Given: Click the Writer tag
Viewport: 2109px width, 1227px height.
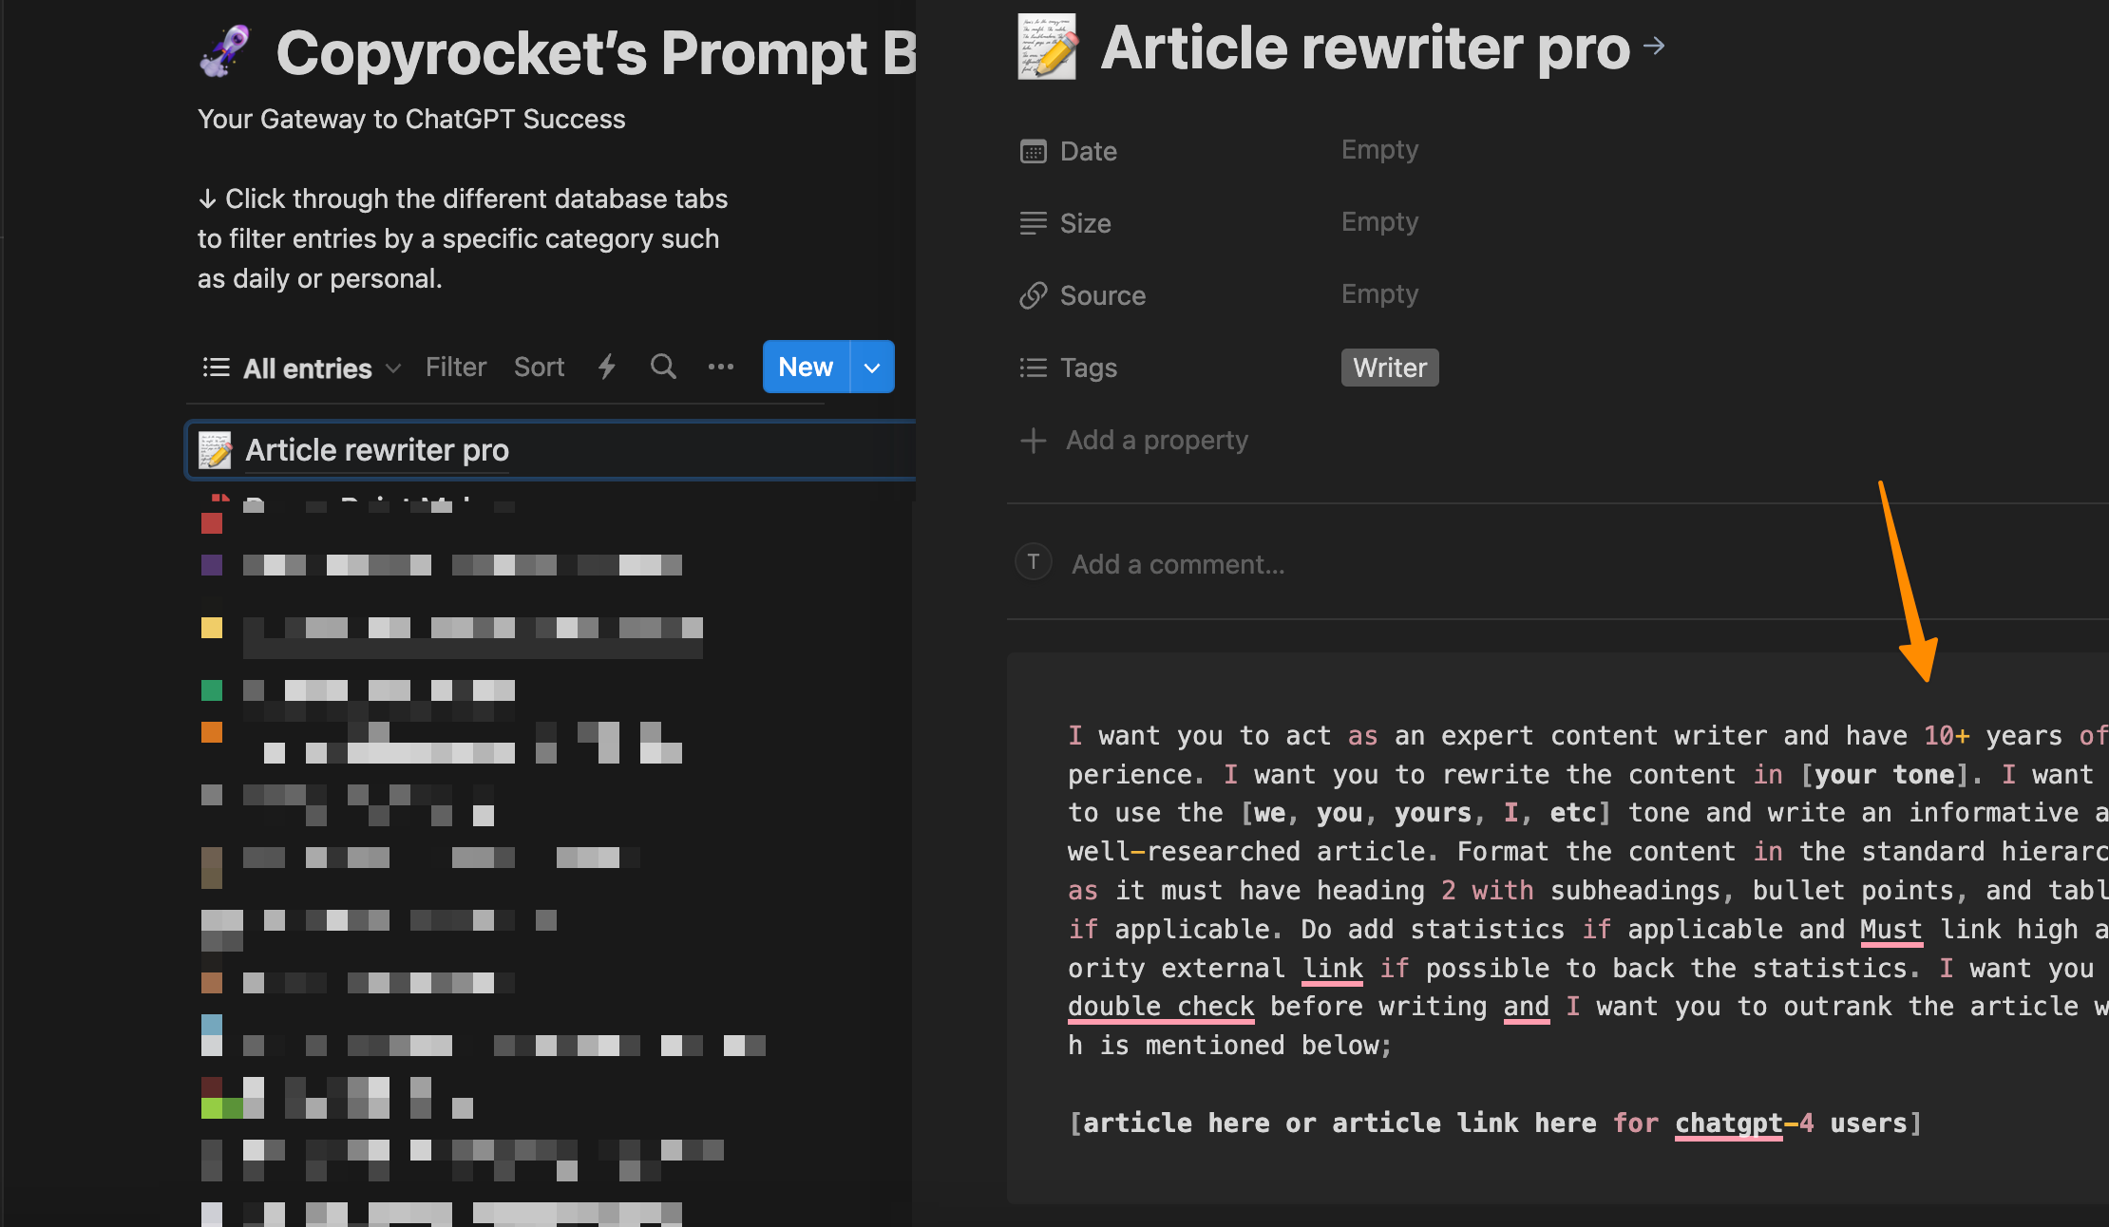Looking at the screenshot, I should [x=1389, y=368].
